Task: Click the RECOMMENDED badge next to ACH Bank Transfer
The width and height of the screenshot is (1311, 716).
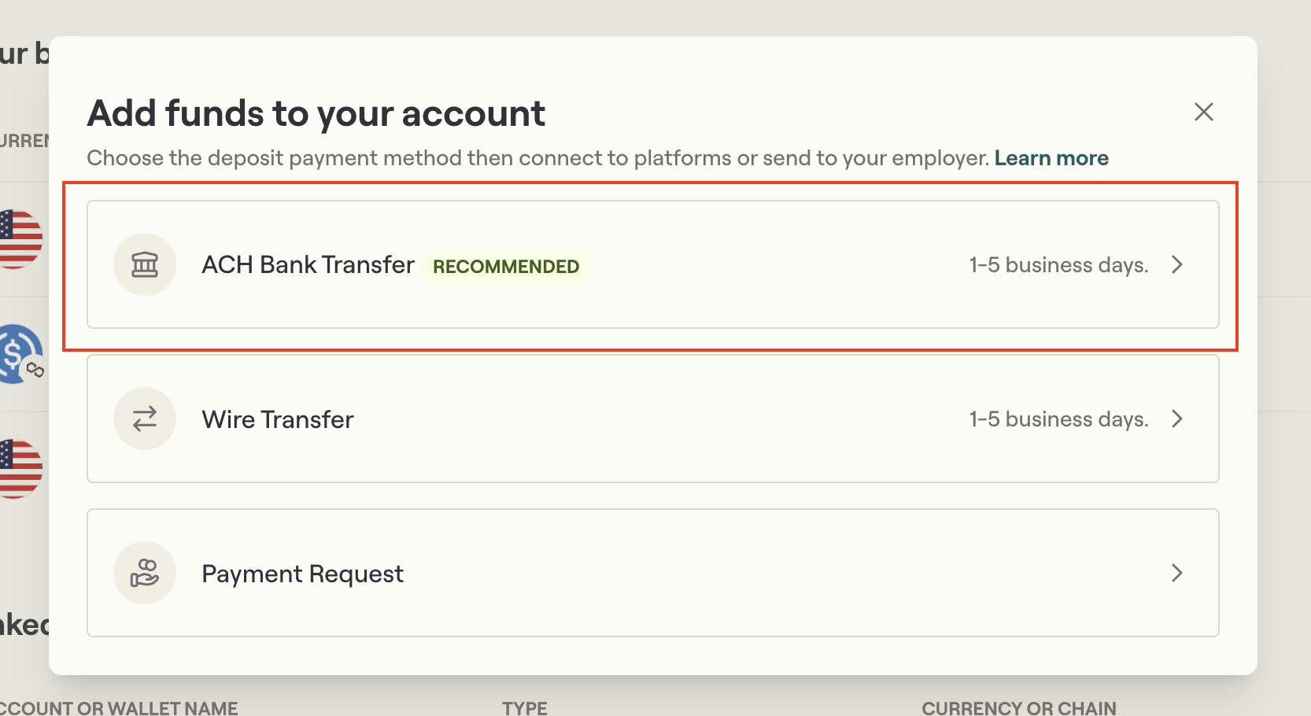Action: (x=506, y=266)
